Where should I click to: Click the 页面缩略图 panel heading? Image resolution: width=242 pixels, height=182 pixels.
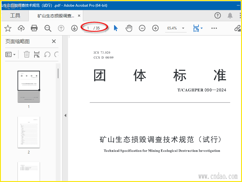[18, 42]
